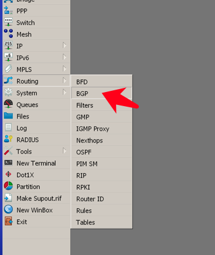Click the Files folder icon

pos(8,116)
